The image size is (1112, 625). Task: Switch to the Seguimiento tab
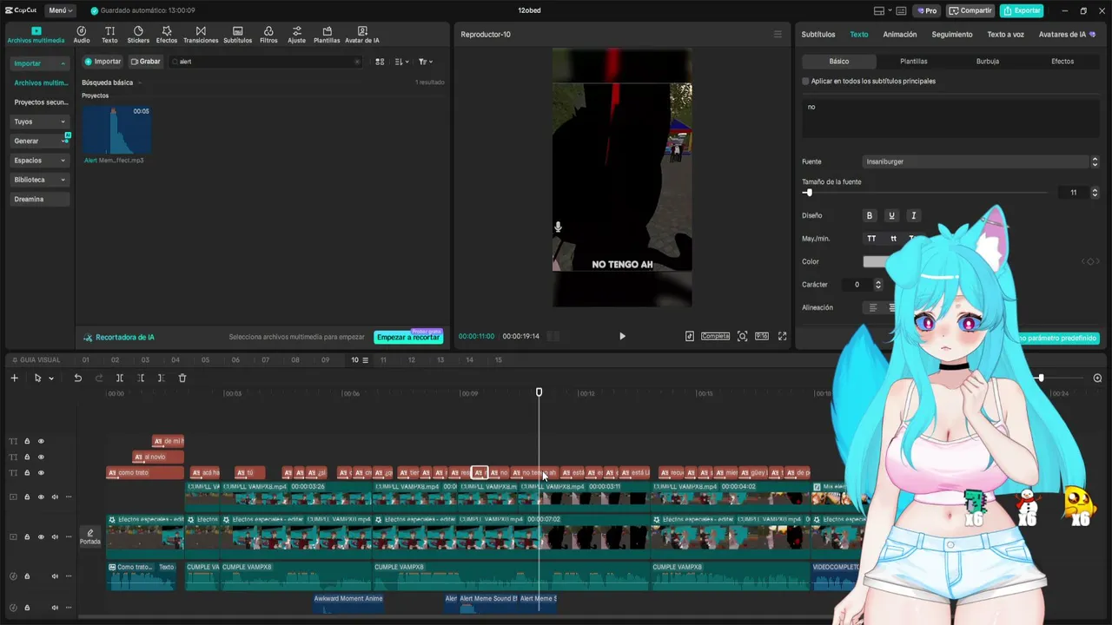click(952, 35)
